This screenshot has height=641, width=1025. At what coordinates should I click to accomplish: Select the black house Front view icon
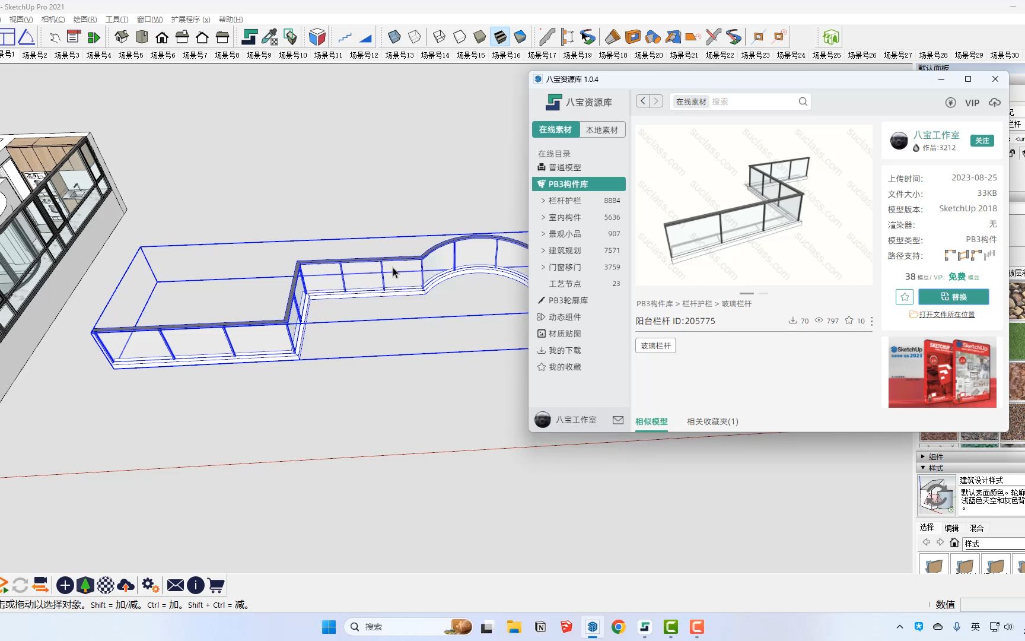pyautogui.click(x=162, y=37)
